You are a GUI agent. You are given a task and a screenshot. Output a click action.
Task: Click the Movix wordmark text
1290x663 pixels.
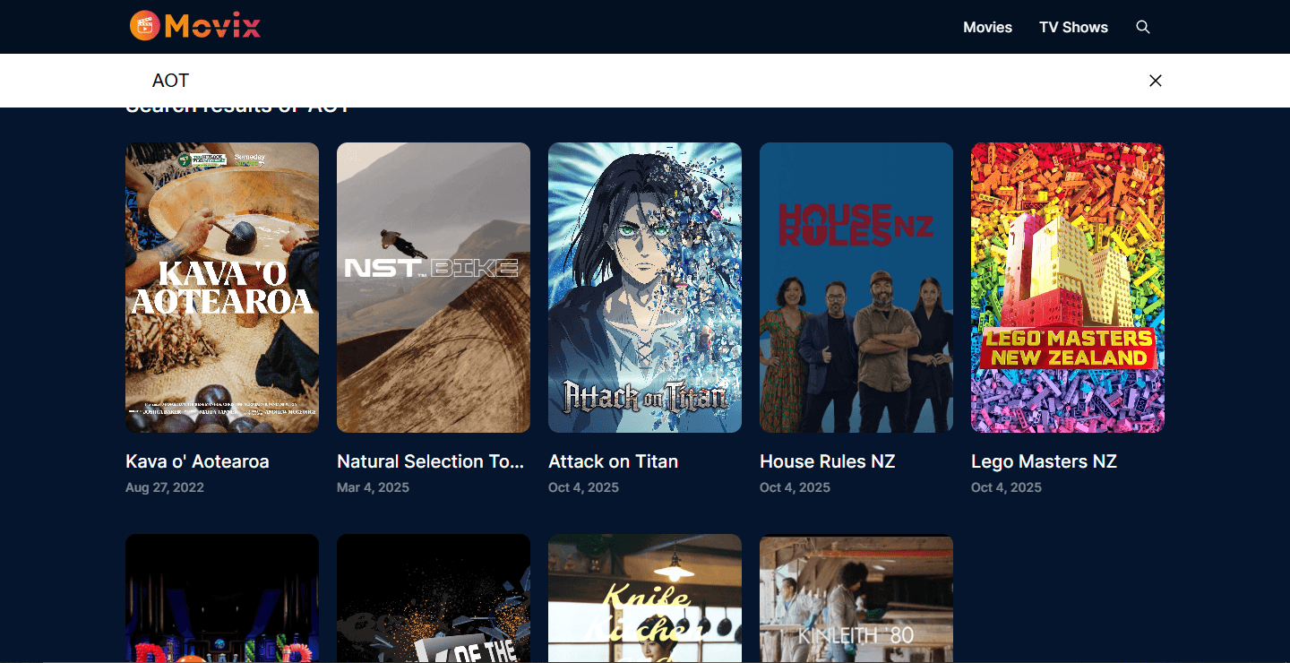(213, 25)
